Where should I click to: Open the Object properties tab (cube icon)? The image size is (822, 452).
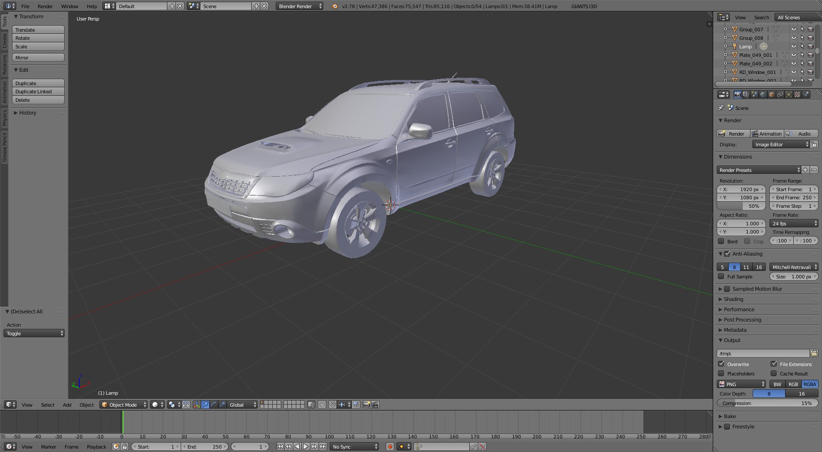pos(771,95)
